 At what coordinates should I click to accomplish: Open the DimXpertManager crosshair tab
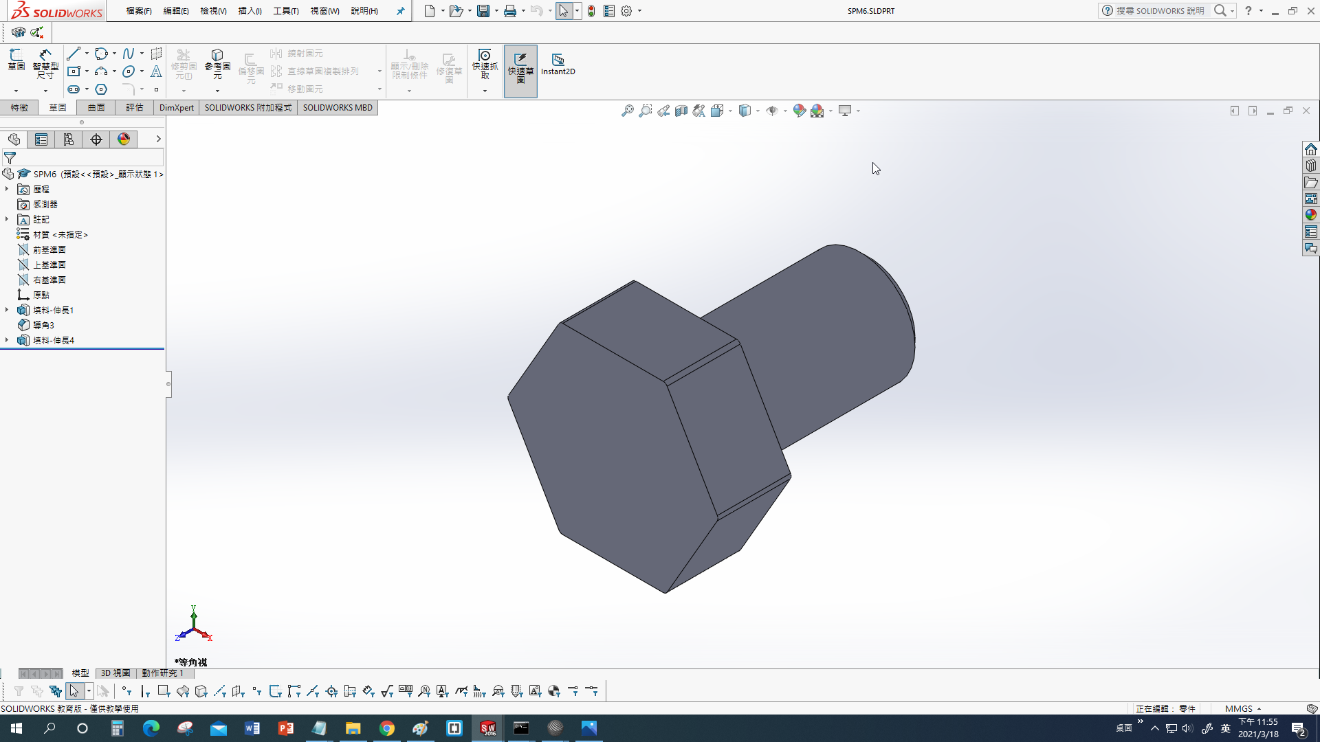coord(96,139)
